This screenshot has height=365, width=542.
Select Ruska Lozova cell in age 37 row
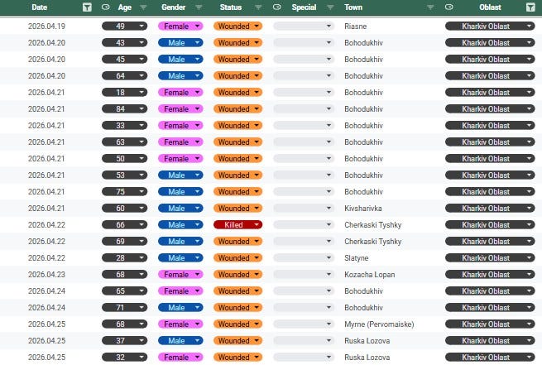tap(367, 340)
